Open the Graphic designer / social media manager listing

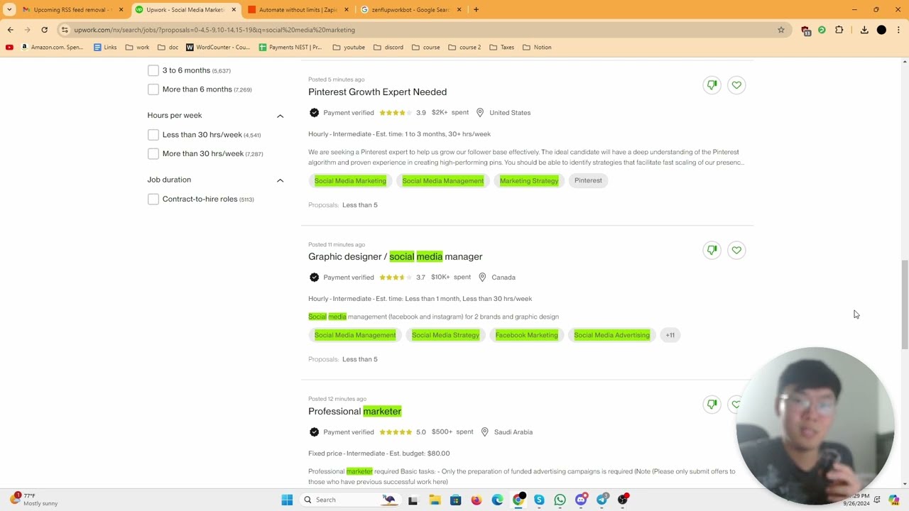395,257
